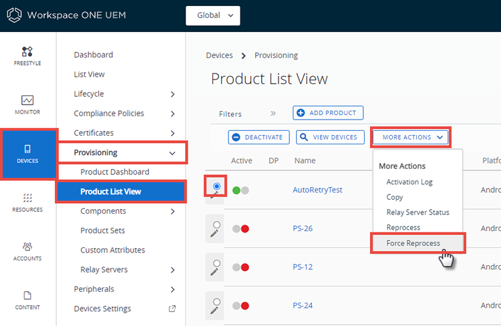Expand the Peripherals submenu chevron

[x=172, y=289]
